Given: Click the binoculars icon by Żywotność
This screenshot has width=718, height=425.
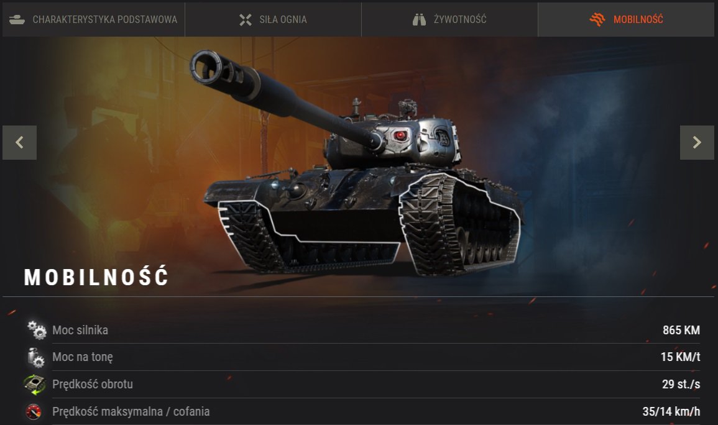Looking at the screenshot, I should 419,20.
